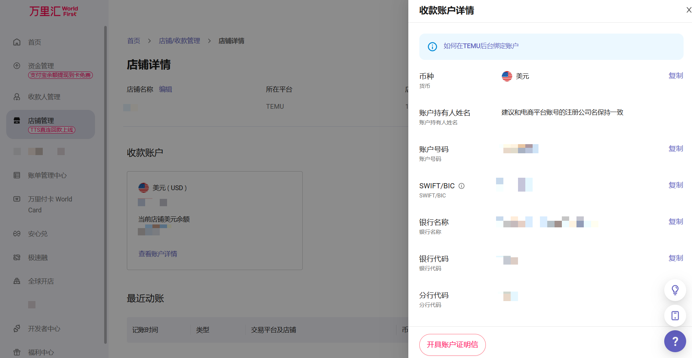The height and width of the screenshot is (358, 692).
Task: Copy the 银行代码 value
Action: point(676,258)
